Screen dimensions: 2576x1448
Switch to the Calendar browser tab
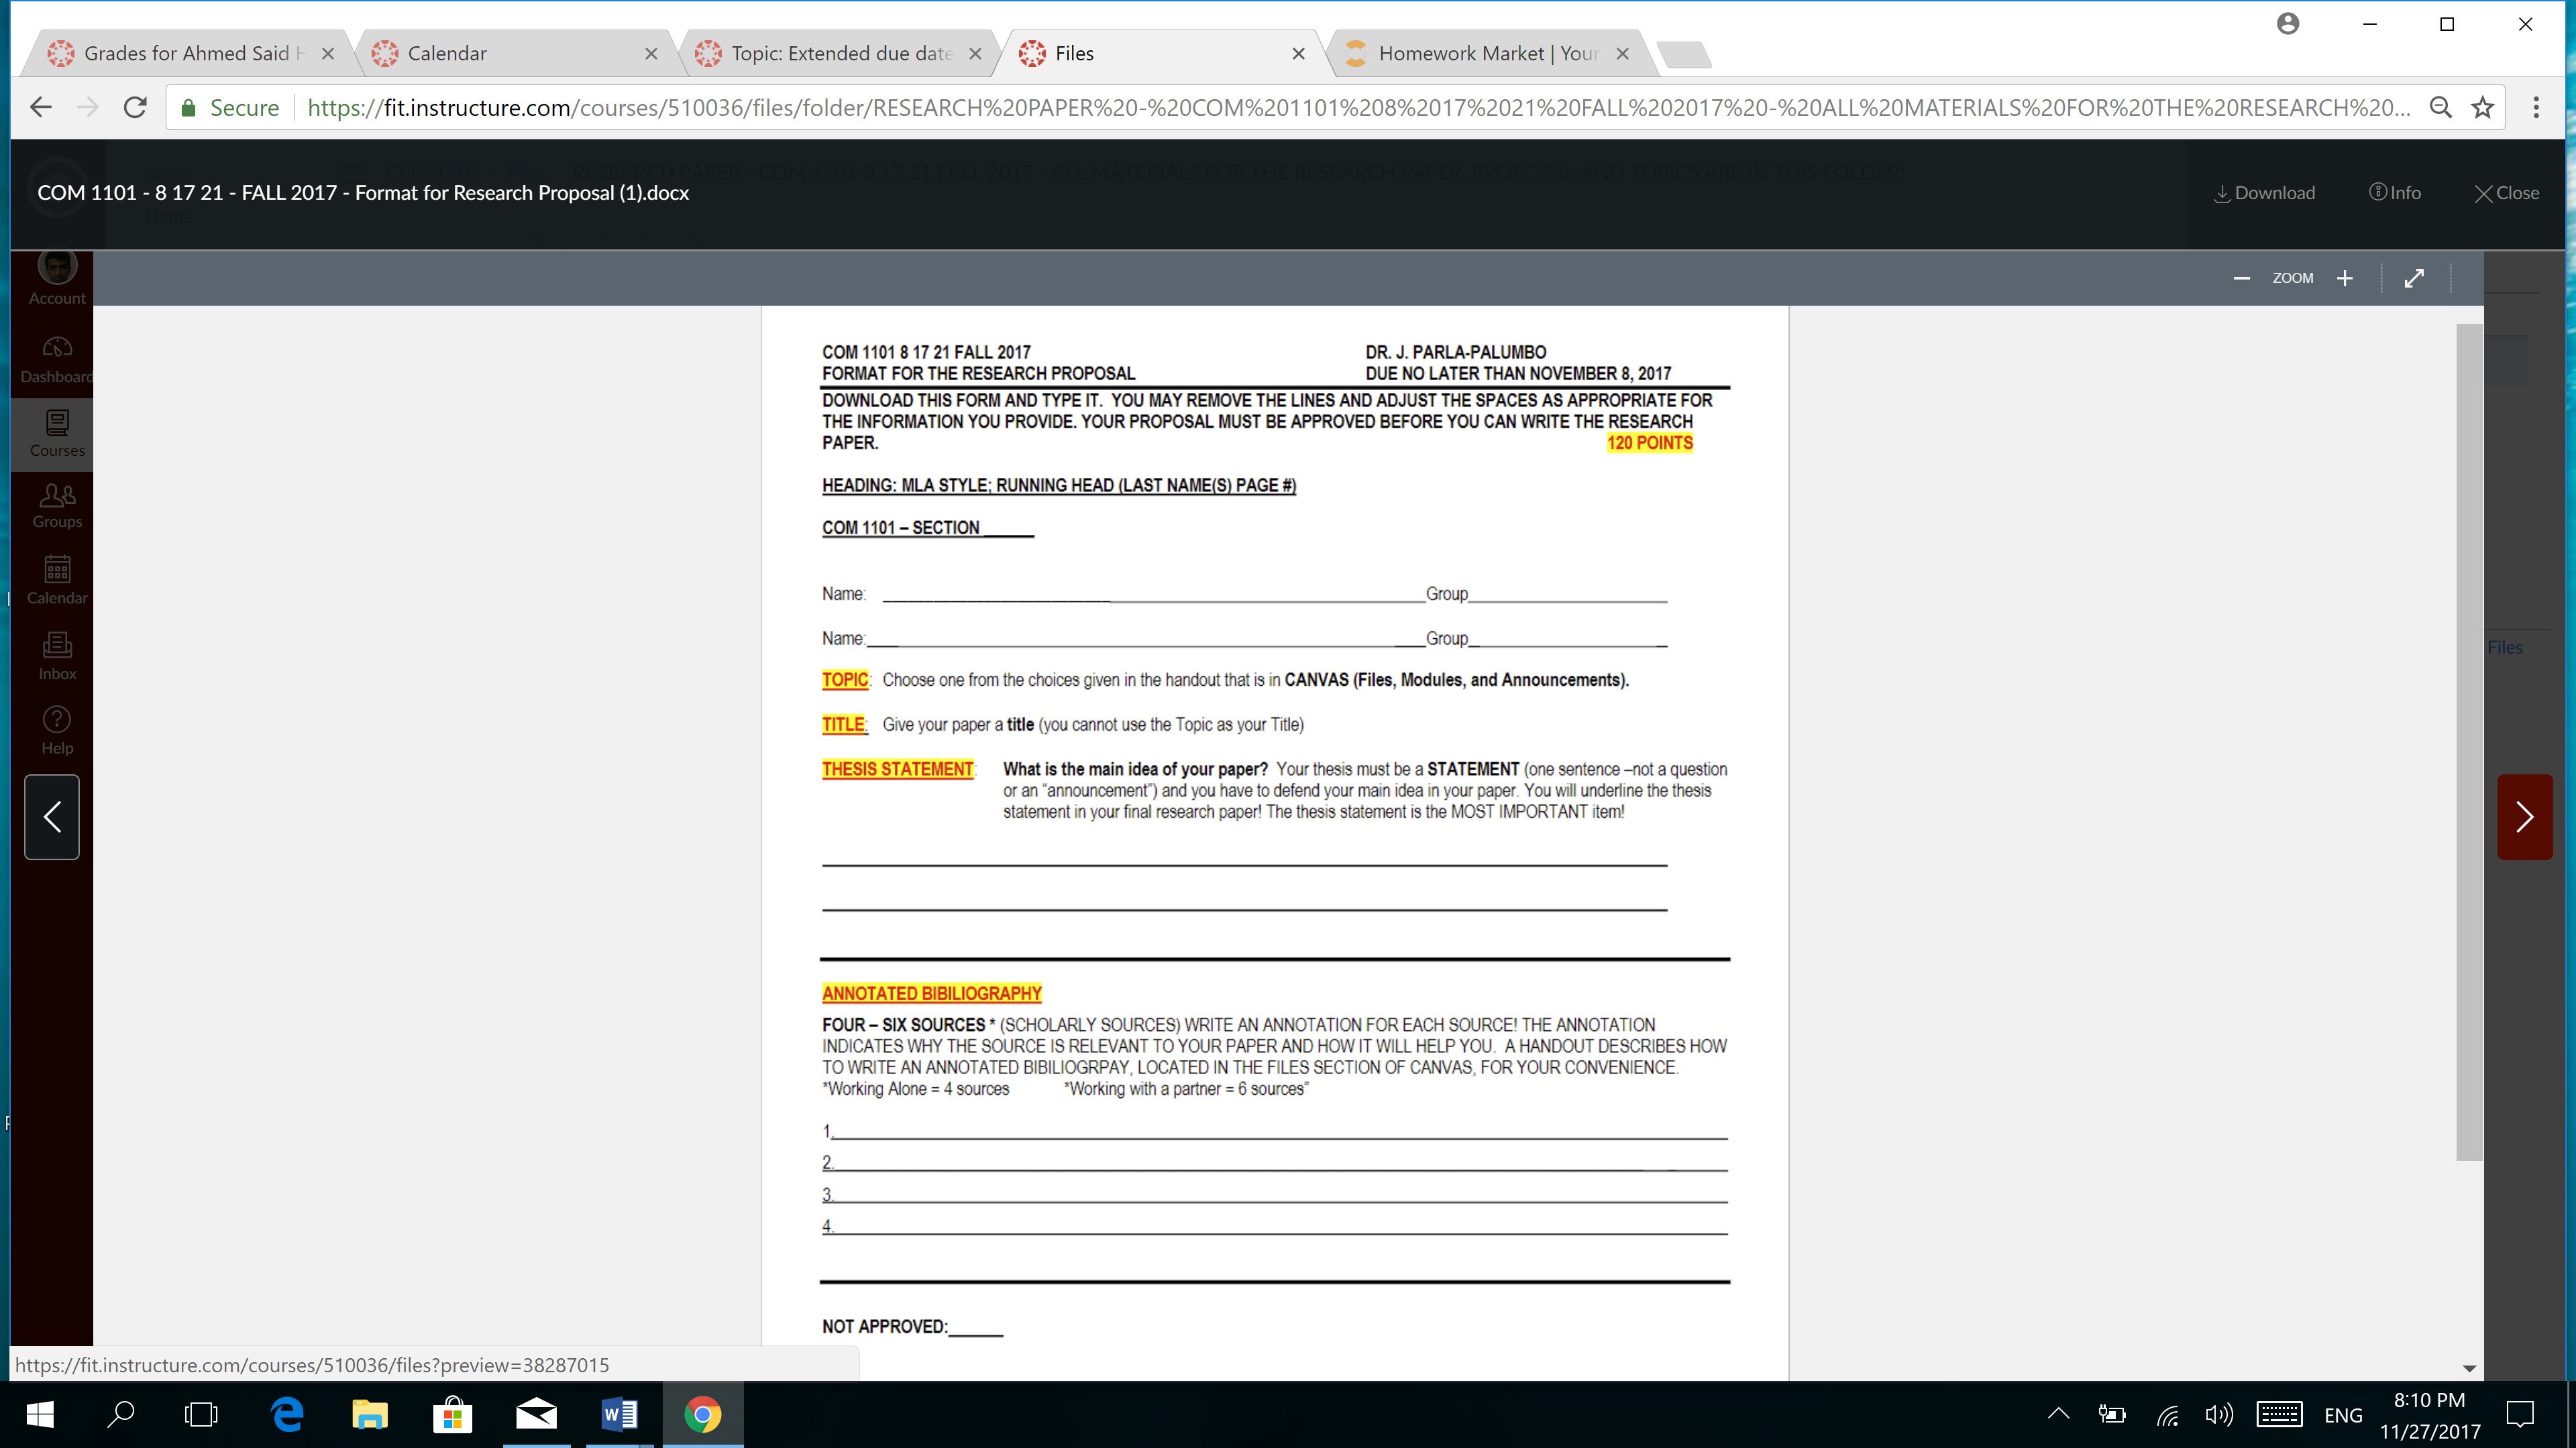(x=510, y=53)
